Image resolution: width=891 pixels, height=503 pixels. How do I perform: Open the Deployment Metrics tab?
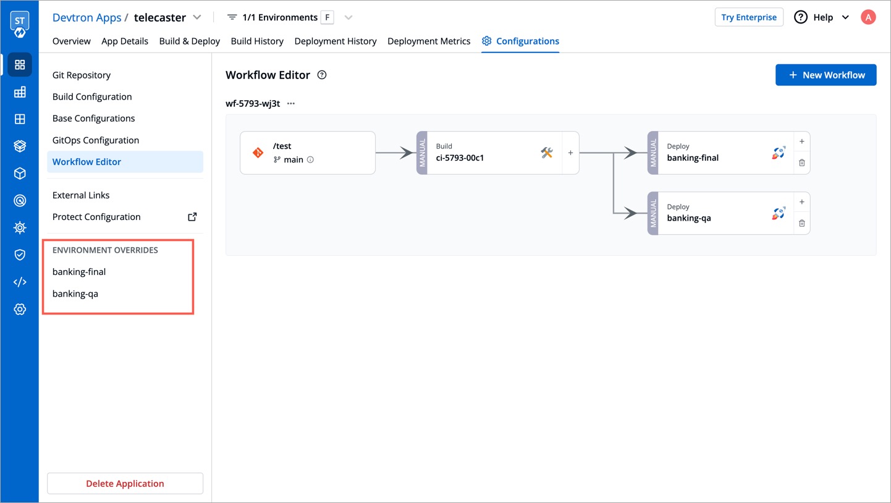pos(429,41)
